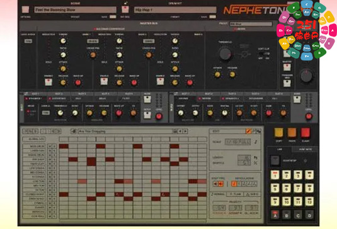Go to the next pattern arrow
This screenshot has width=337, height=229.
pyautogui.click(x=185, y=131)
